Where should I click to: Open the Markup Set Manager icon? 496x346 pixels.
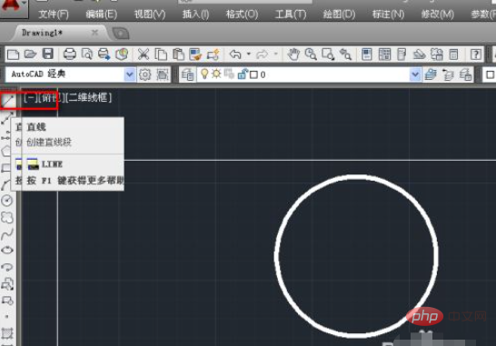[x=437, y=54]
